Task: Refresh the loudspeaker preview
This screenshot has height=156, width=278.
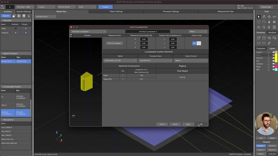Action: [x=71, y=36]
